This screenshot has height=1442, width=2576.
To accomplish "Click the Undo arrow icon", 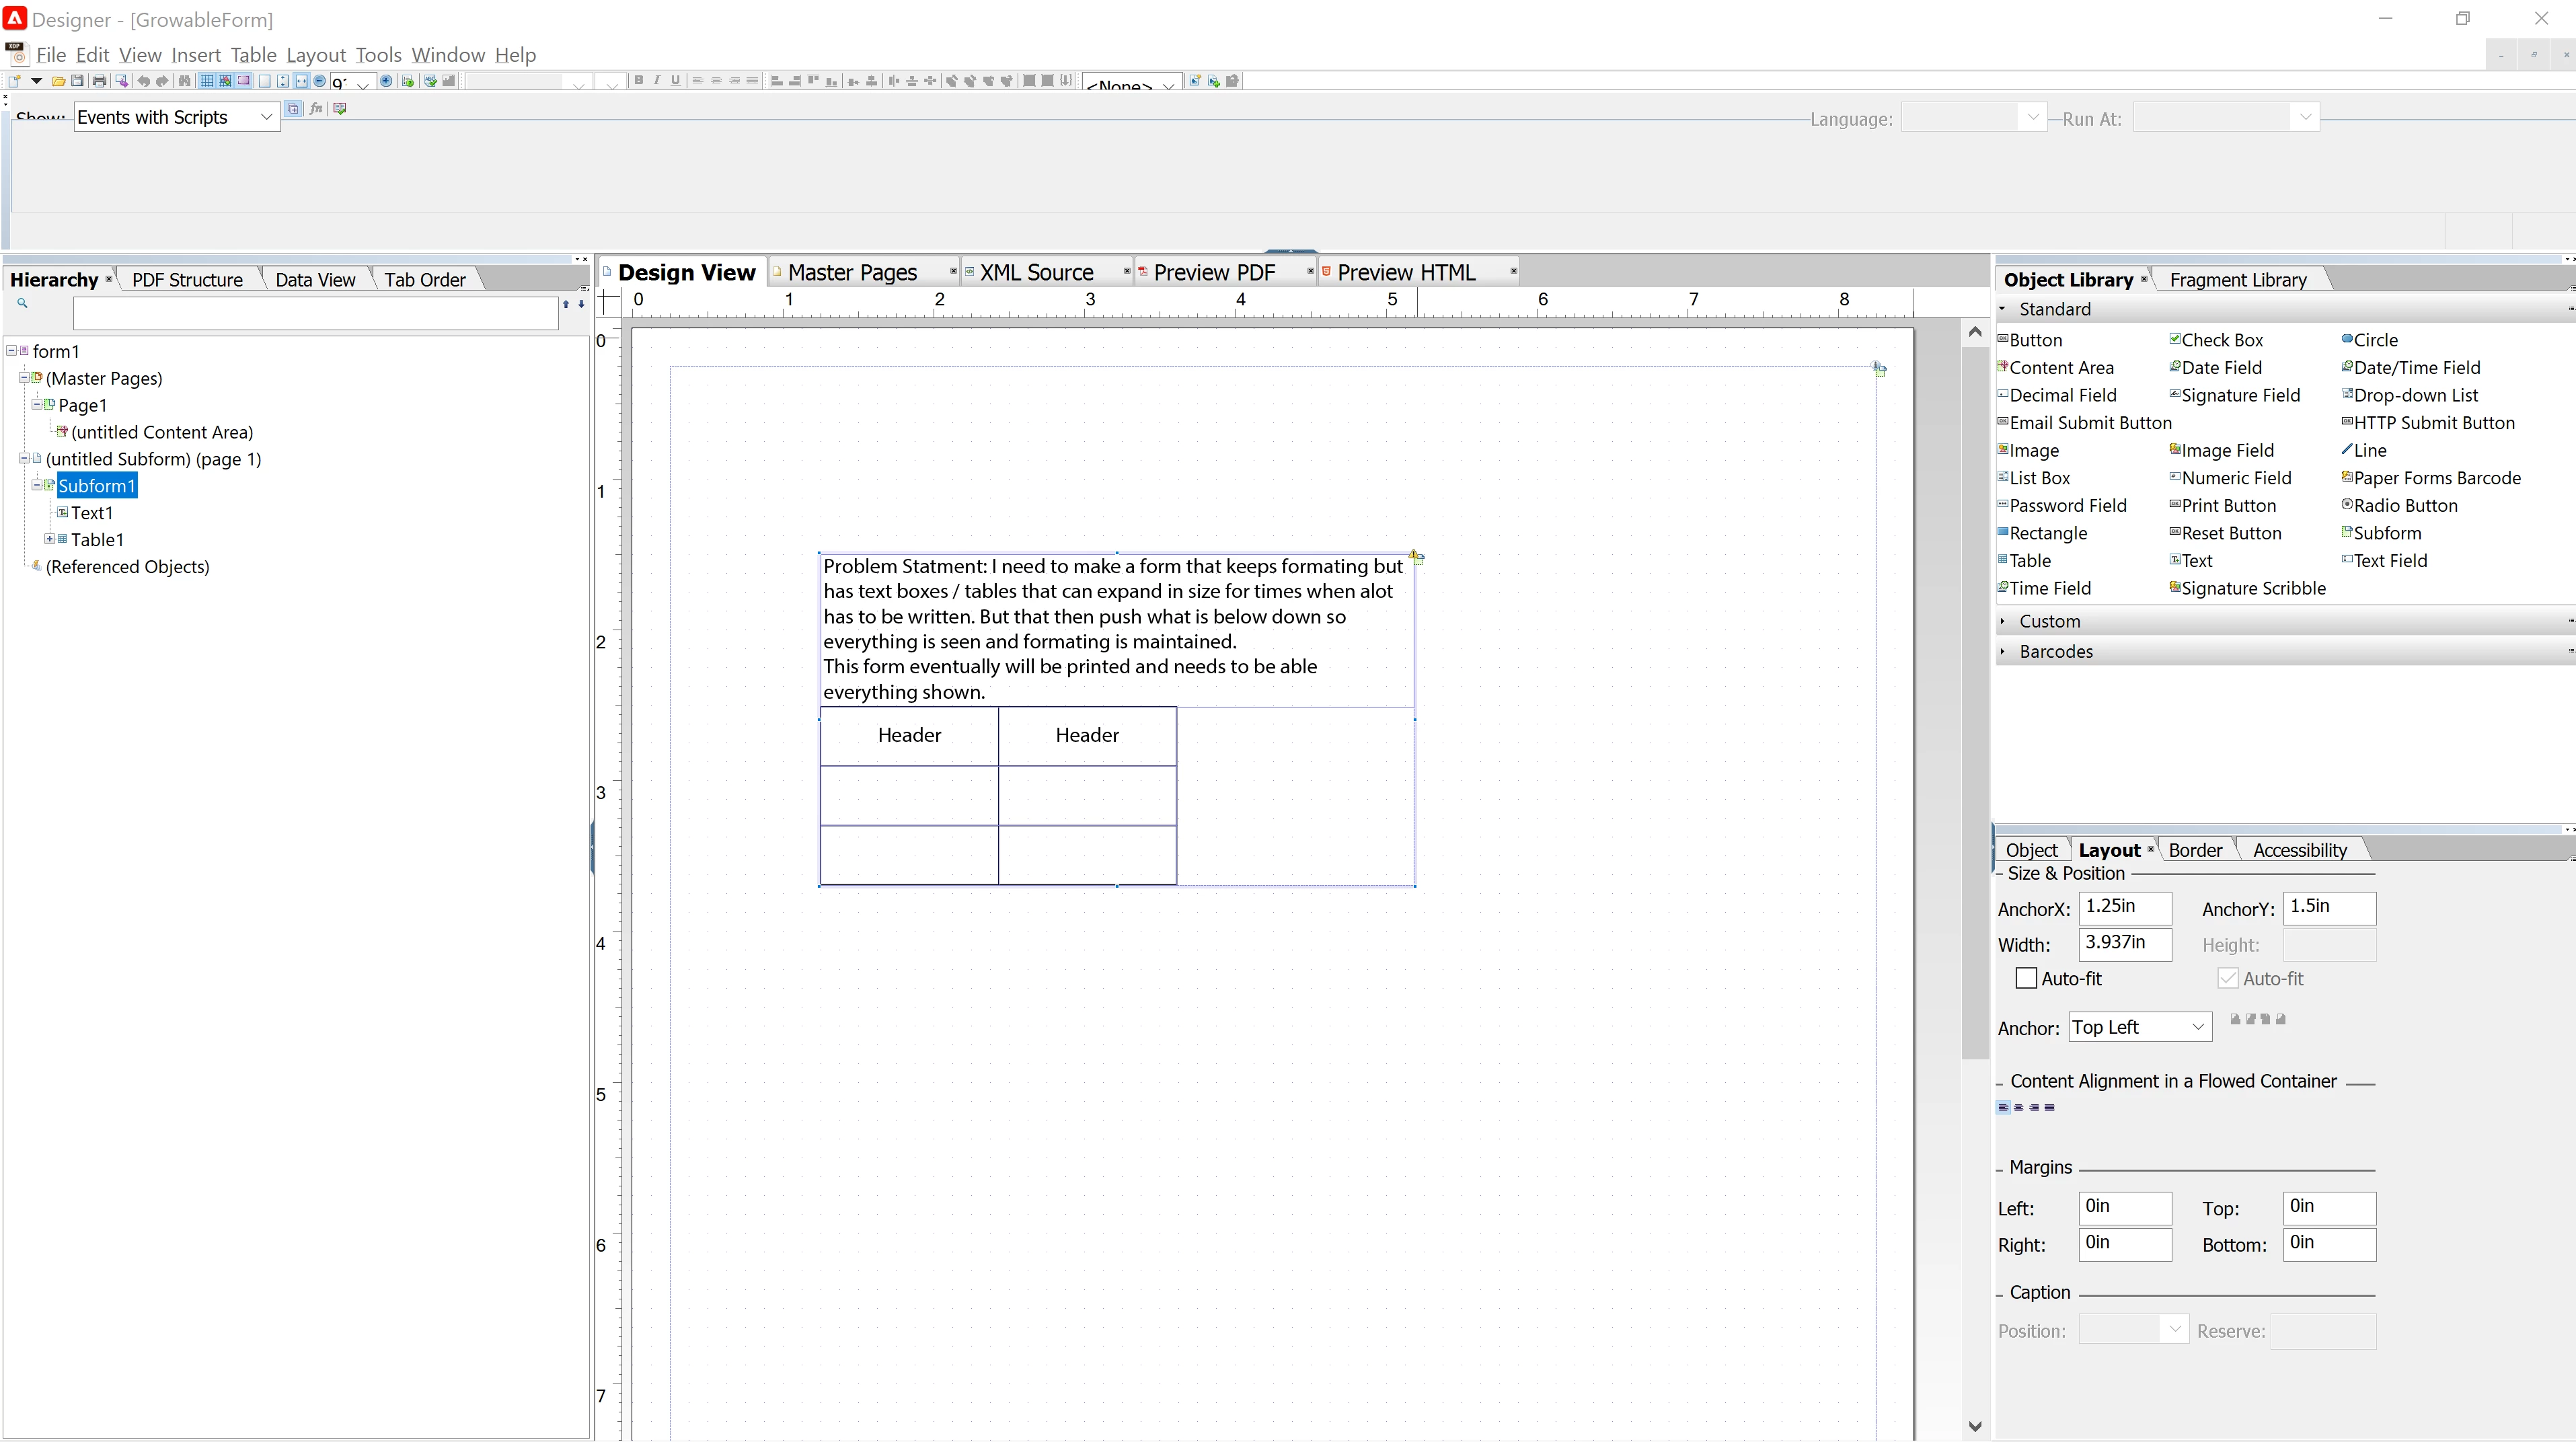I will (x=143, y=81).
